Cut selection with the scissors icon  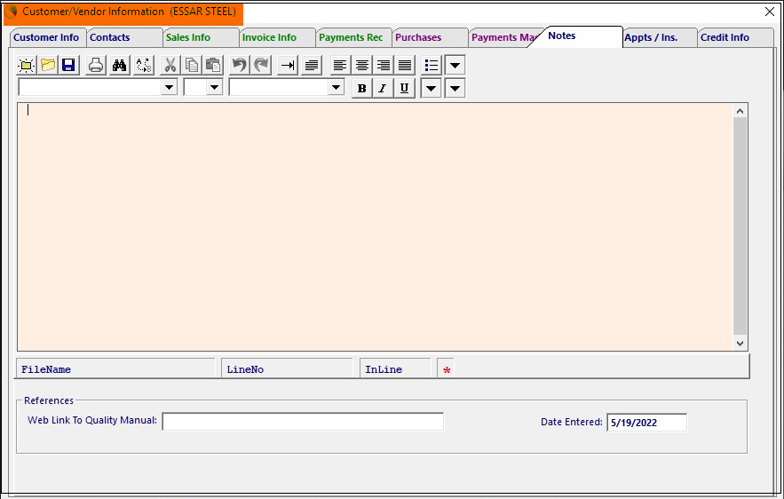tap(170, 65)
